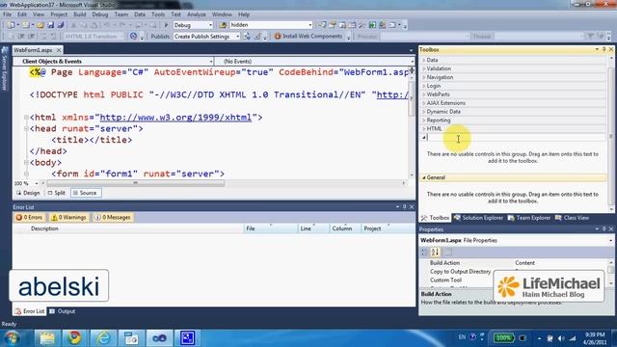The image size is (617, 347).
Task: Open Windows Explorer from the taskbar
Action: pyautogui.click(x=47, y=338)
